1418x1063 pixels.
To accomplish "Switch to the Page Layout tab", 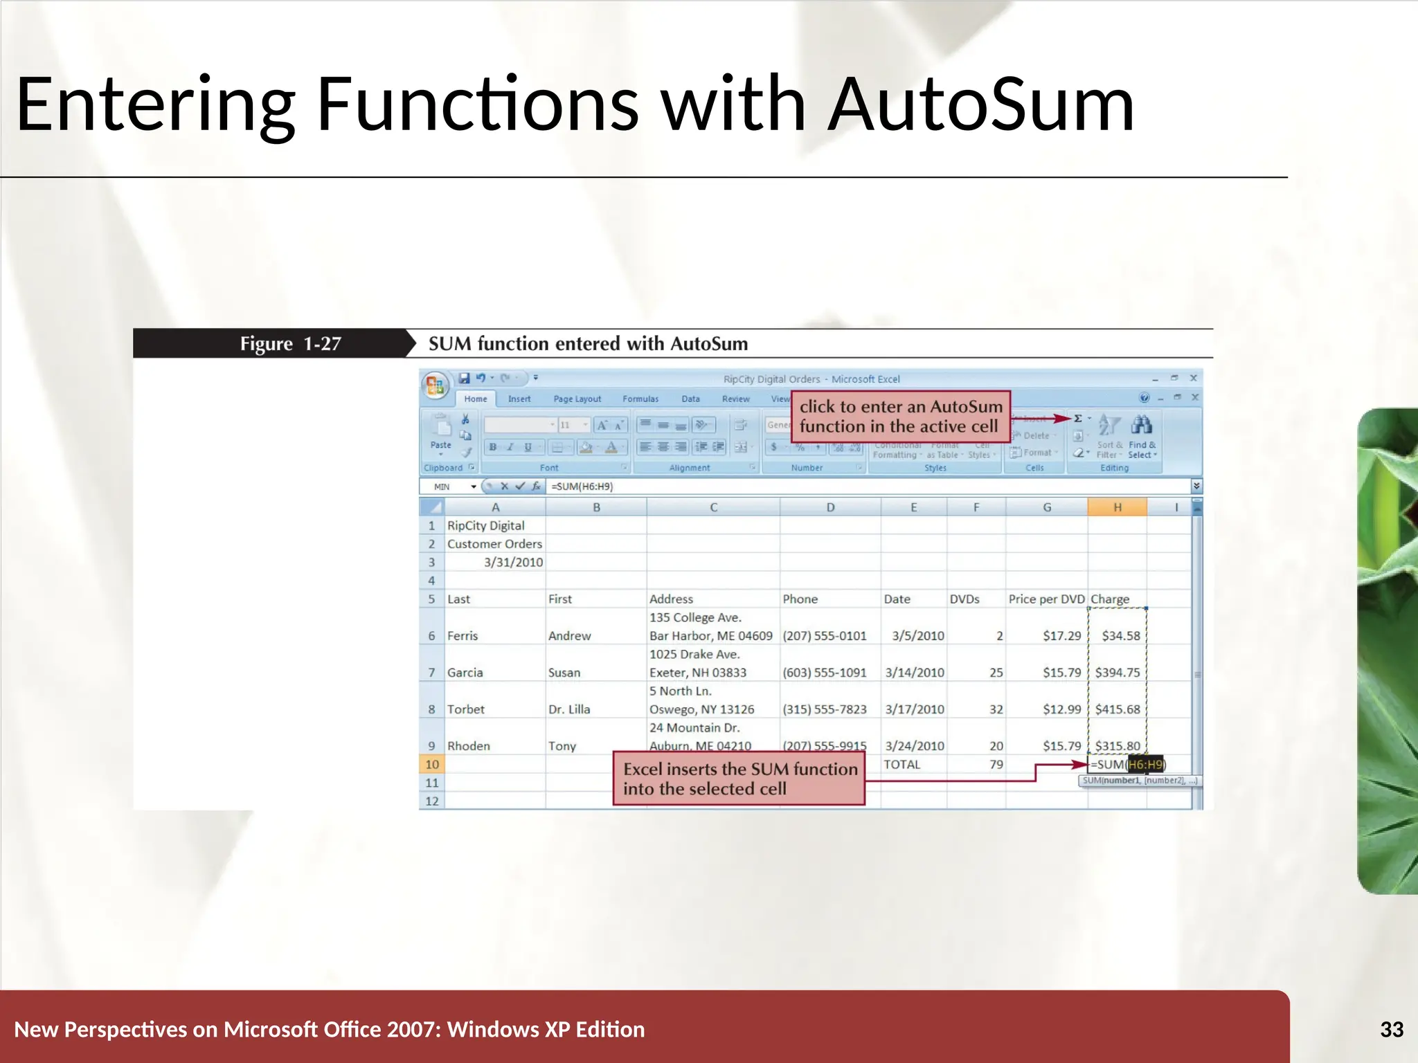I will tap(577, 399).
